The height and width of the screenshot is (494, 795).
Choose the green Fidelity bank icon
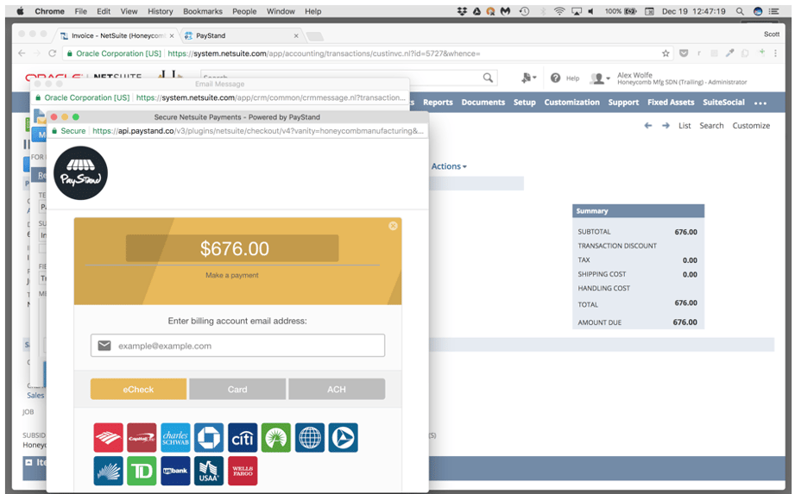coord(276,437)
